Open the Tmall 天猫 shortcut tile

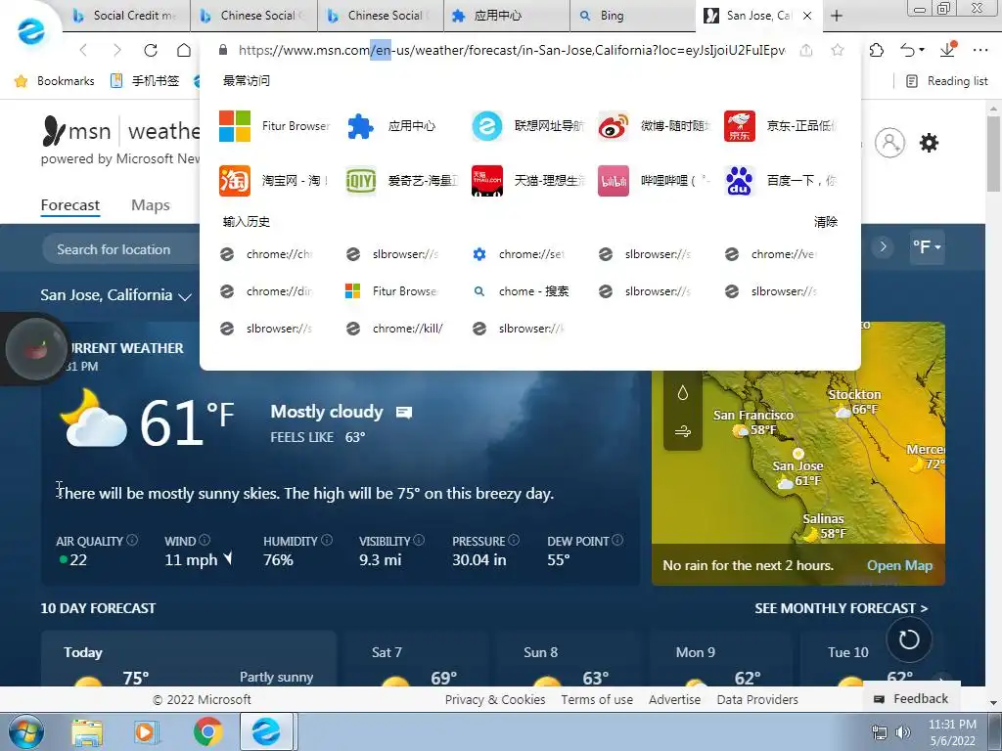(527, 181)
